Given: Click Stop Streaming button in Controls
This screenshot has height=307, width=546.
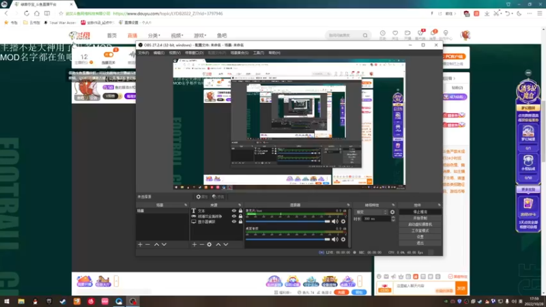Looking at the screenshot, I should click(x=420, y=212).
